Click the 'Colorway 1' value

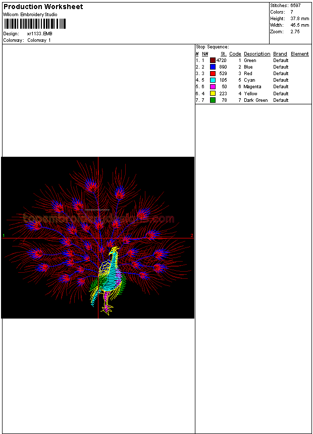(x=39, y=40)
